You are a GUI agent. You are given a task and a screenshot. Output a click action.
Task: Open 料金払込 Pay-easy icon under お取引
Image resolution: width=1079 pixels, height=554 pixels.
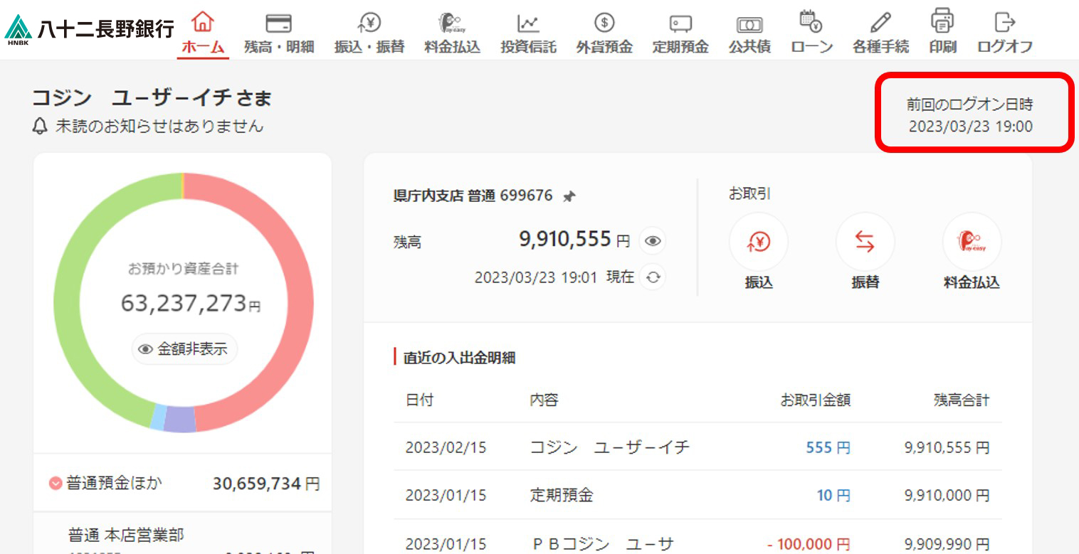point(972,243)
